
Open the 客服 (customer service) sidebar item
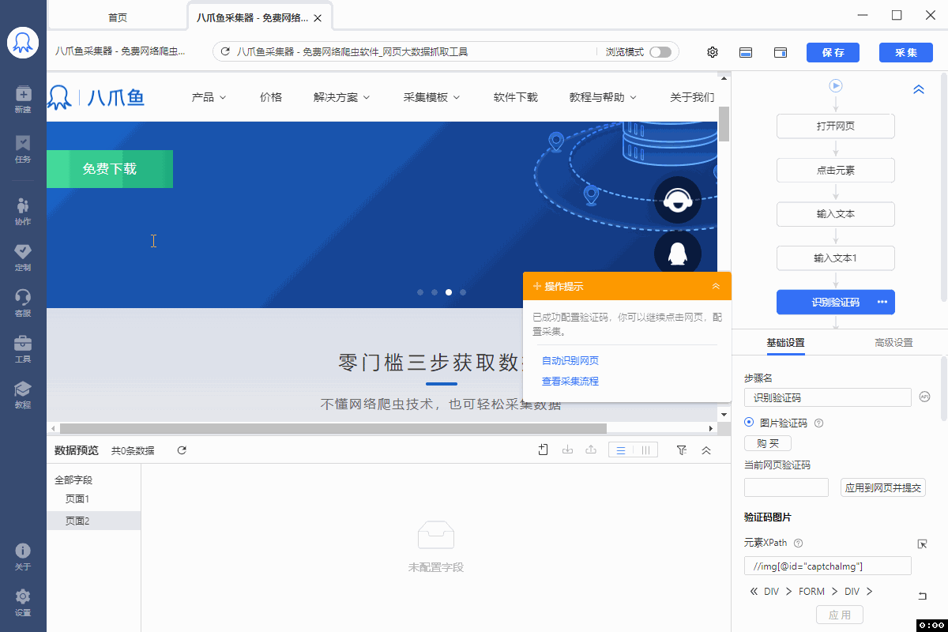(23, 303)
